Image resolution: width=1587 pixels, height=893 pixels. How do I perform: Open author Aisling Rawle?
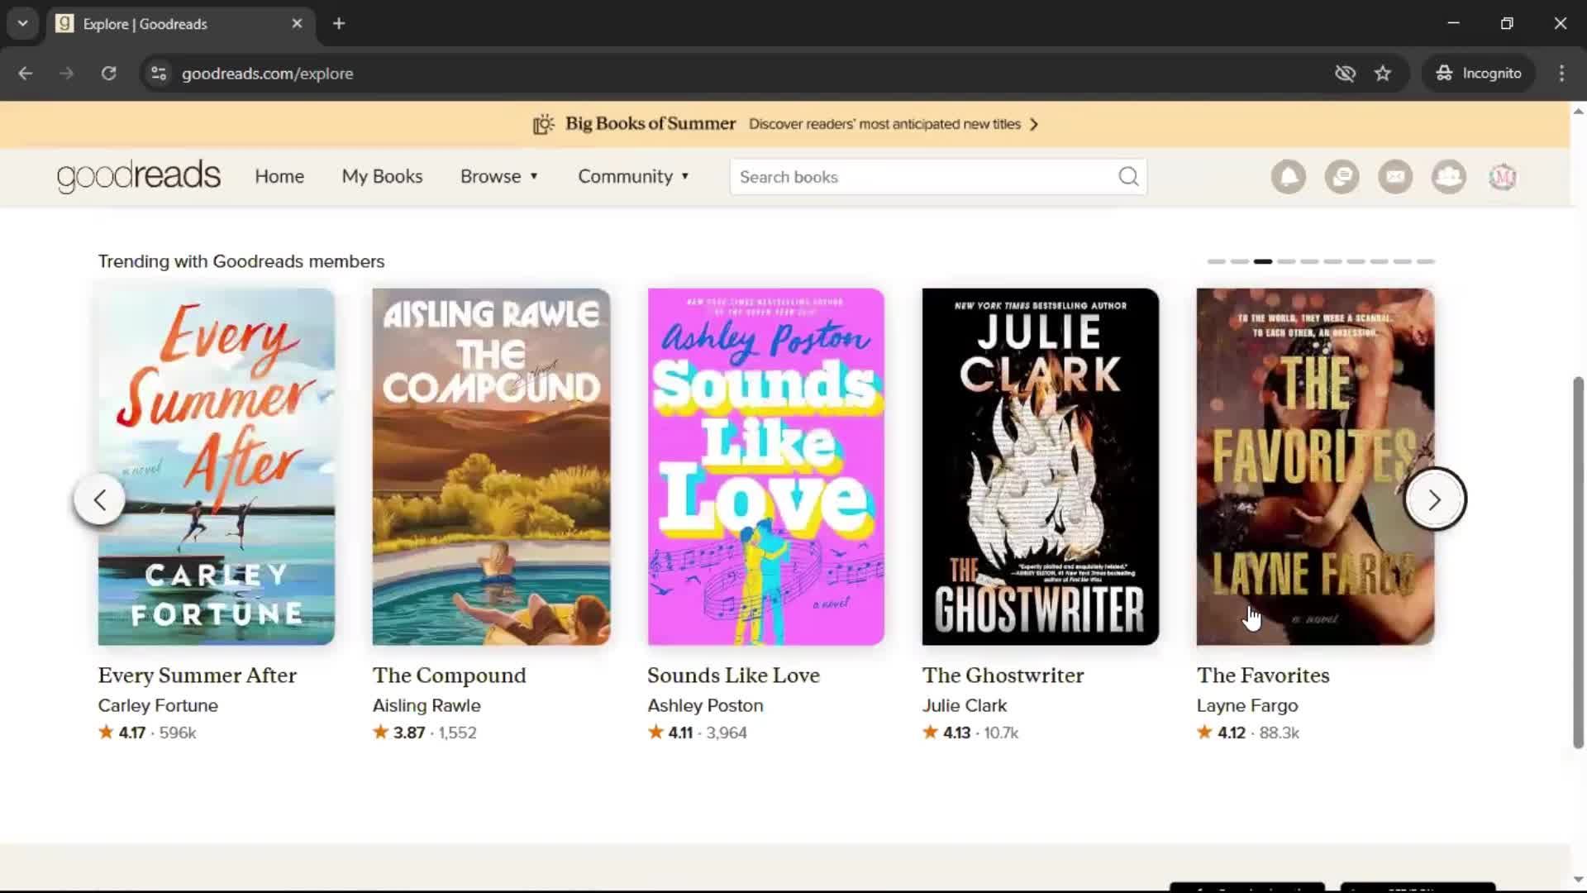(x=427, y=705)
